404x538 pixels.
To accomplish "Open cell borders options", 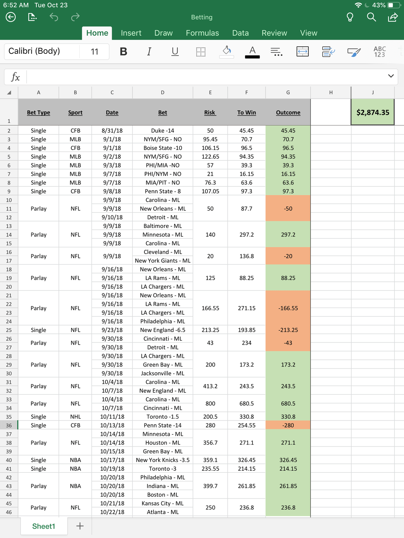I will 201,51.
